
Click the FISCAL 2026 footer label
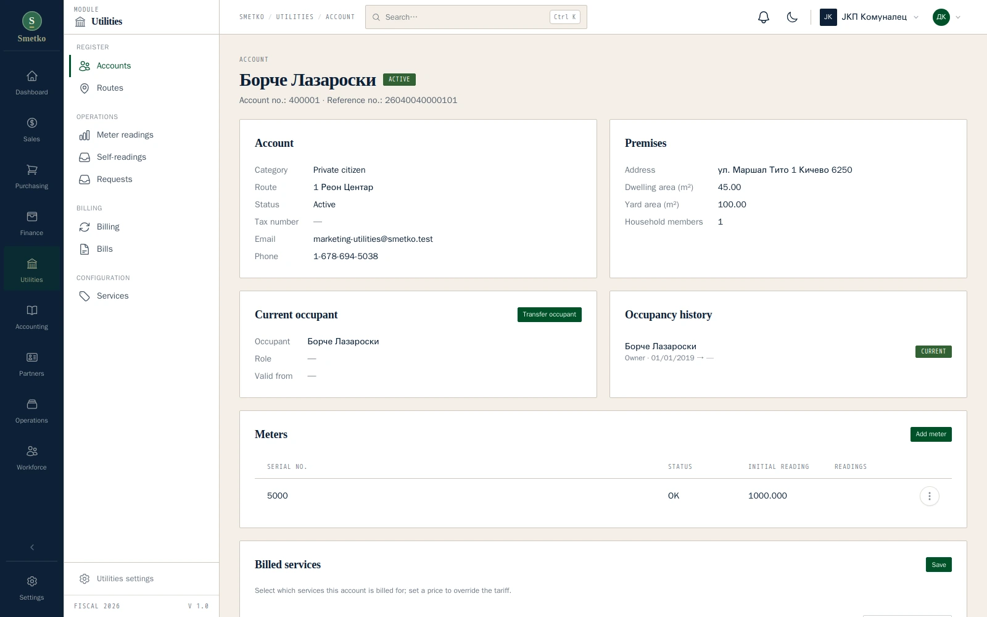(97, 607)
